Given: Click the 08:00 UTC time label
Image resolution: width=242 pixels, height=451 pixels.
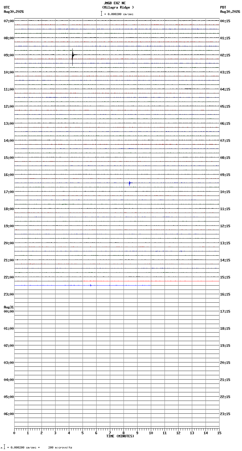Looking at the screenshot, I should (x=9, y=38).
